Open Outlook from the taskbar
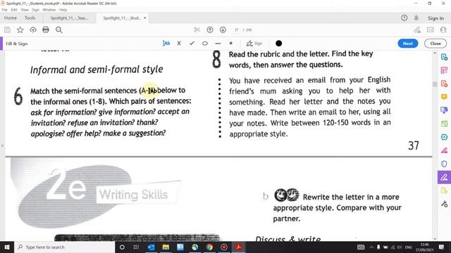The image size is (451, 253). pos(151,247)
